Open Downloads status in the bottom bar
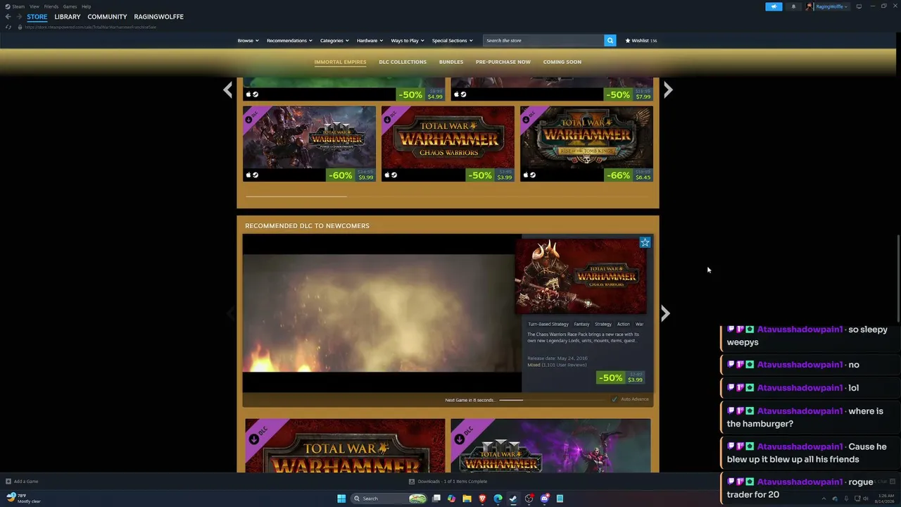Screen dimensions: 901x507 click(448, 482)
